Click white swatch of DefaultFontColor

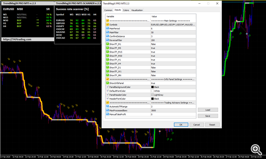pos(153,91)
